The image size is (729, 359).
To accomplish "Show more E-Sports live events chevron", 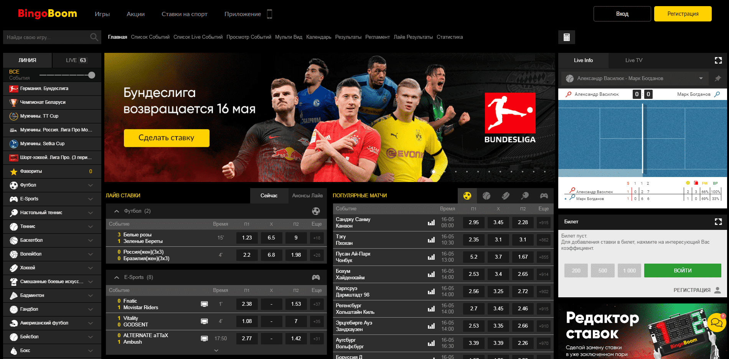I will (216, 350).
